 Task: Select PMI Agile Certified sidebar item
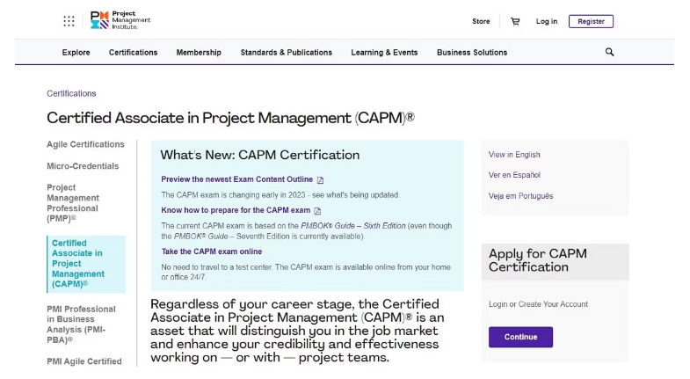tap(84, 361)
